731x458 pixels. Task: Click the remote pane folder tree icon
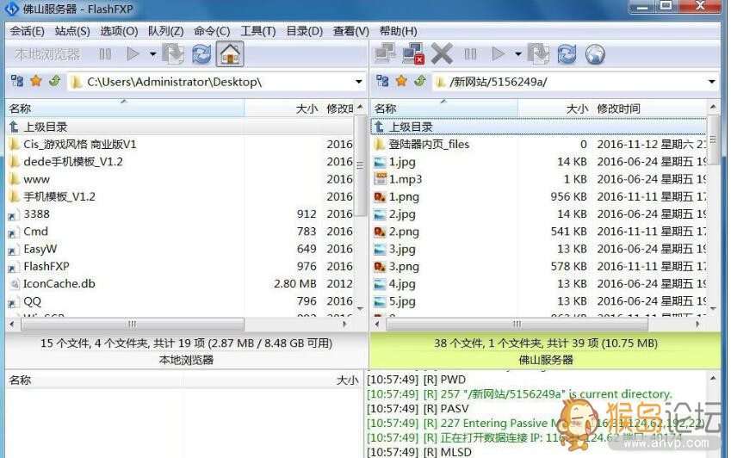(x=382, y=81)
